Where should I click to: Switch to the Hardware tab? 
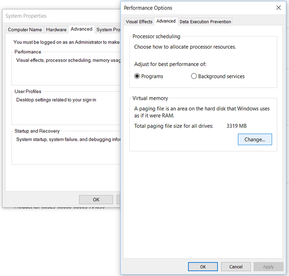click(x=56, y=30)
